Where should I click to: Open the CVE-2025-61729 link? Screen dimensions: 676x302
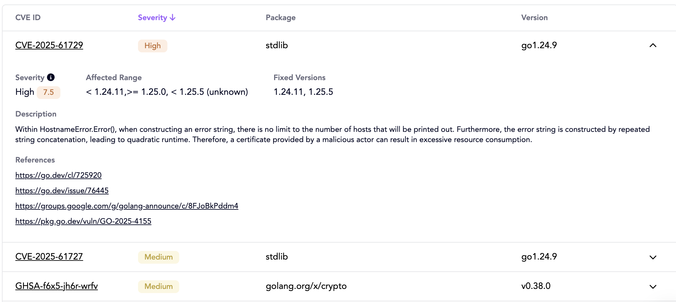tap(49, 45)
